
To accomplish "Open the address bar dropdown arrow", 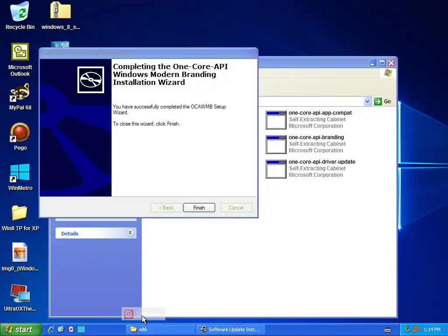I will click(x=367, y=101).
